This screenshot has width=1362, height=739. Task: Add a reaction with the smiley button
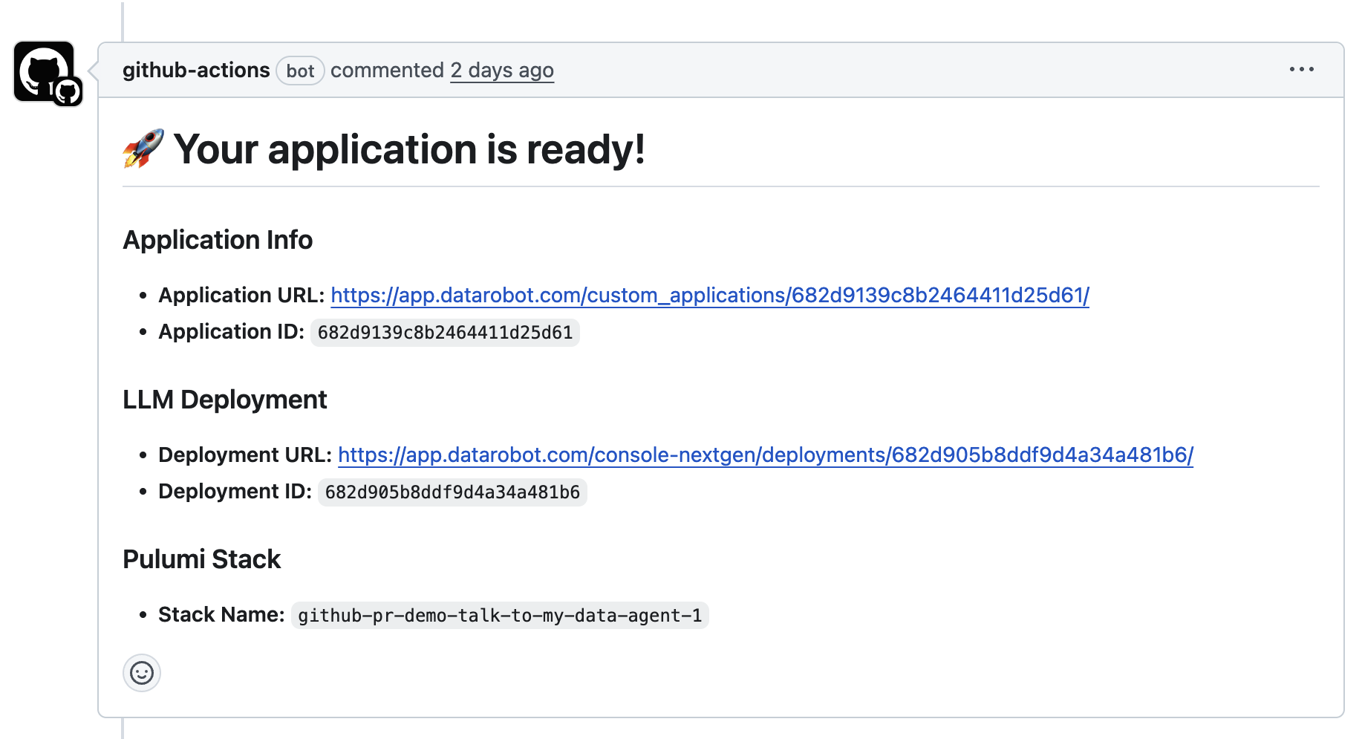pyautogui.click(x=142, y=673)
